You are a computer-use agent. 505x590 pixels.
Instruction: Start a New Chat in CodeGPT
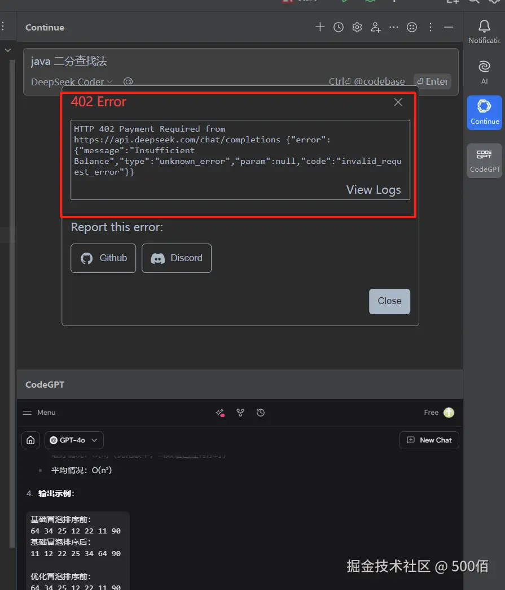[x=429, y=440]
